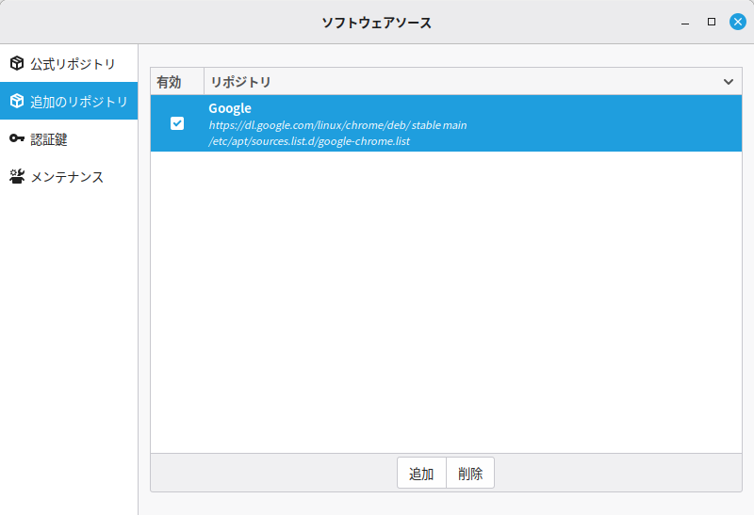Click the box icon beside 追加のリポジトリ
Viewport: 754px width, 515px height.
(17, 102)
